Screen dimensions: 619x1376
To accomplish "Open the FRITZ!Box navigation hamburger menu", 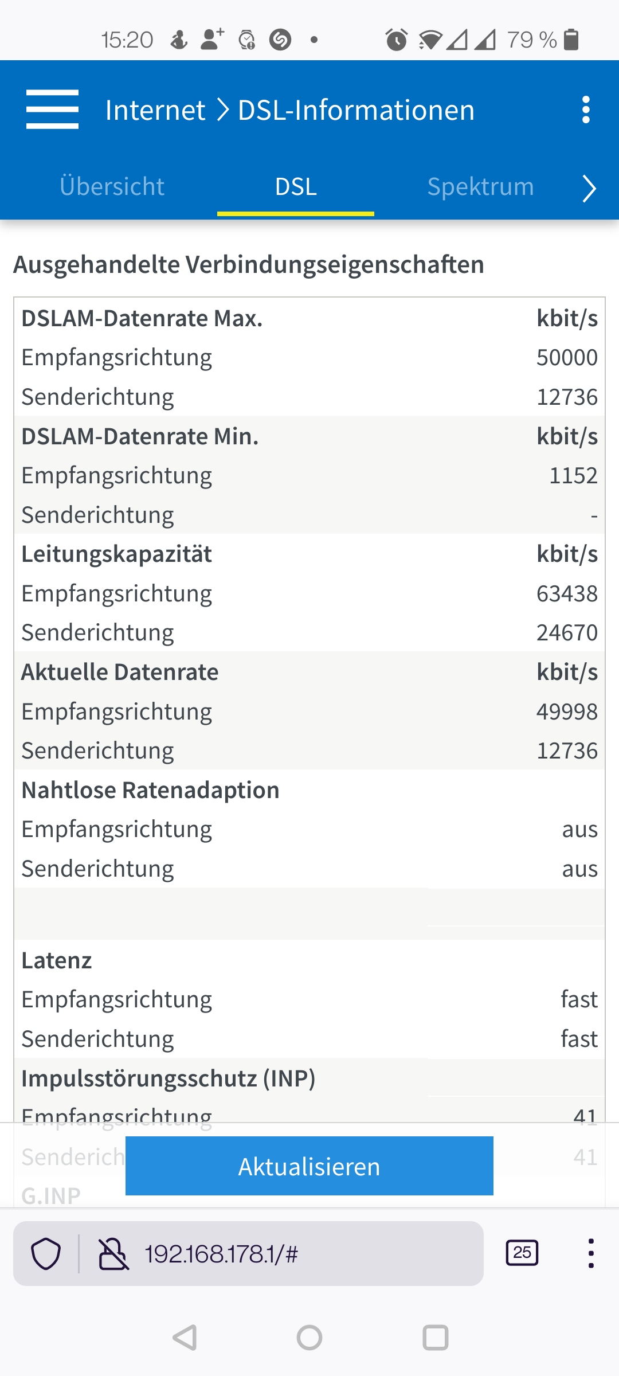I will click(52, 109).
